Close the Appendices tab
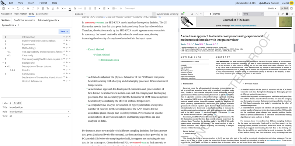The width and height of the screenshot is (295, 146). pos(15,25)
